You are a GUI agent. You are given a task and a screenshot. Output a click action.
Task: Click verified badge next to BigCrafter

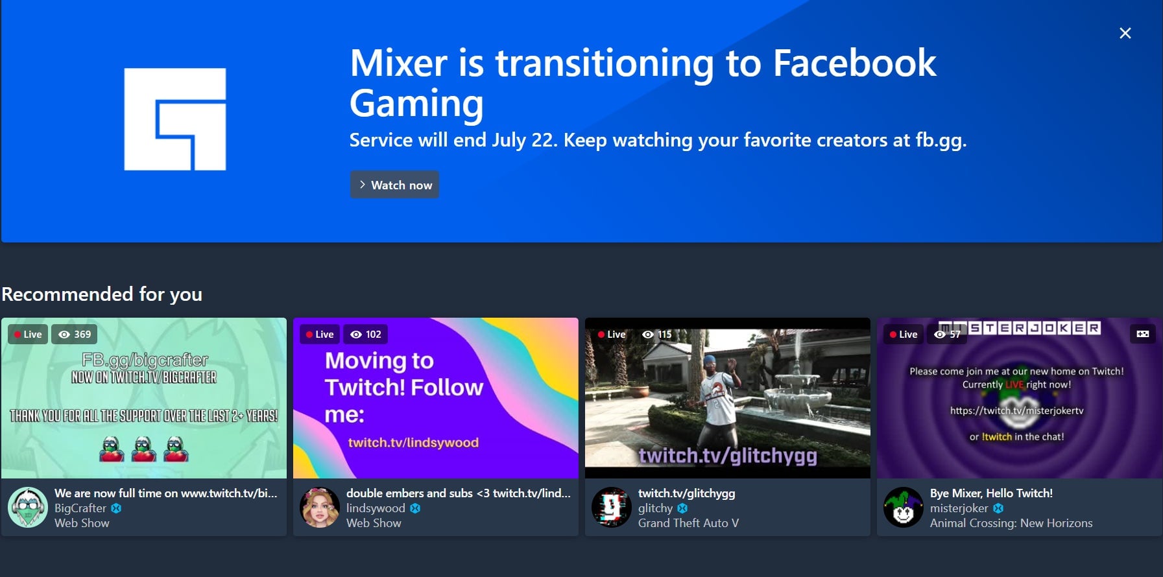click(116, 508)
